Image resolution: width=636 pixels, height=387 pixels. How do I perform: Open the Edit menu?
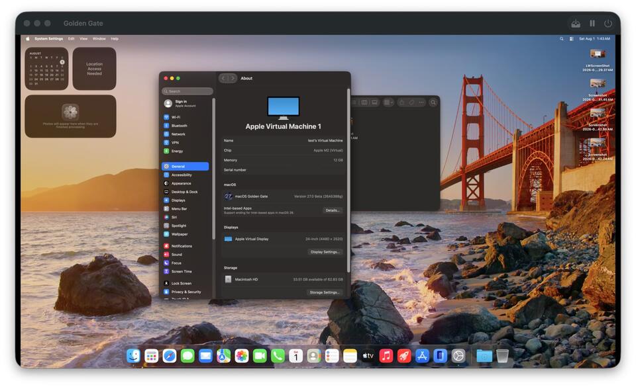[x=72, y=39]
